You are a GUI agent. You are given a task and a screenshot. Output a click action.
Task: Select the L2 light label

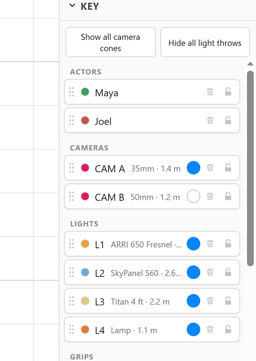click(100, 273)
